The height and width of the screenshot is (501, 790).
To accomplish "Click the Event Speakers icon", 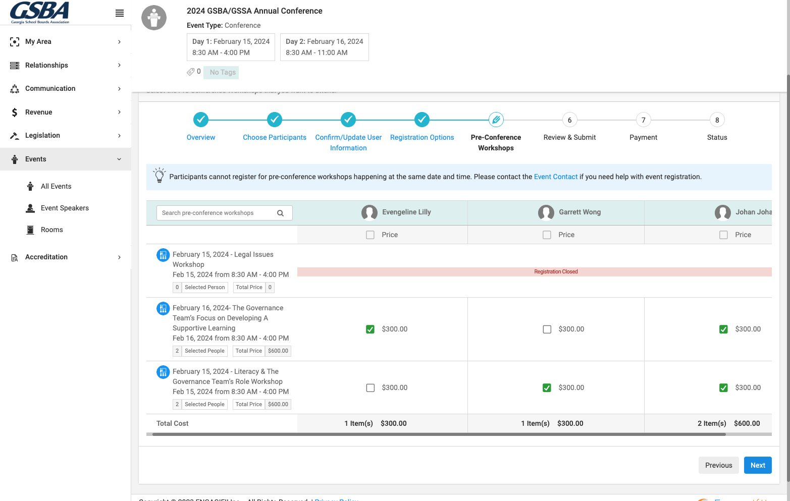I will [x=30, y=208].
